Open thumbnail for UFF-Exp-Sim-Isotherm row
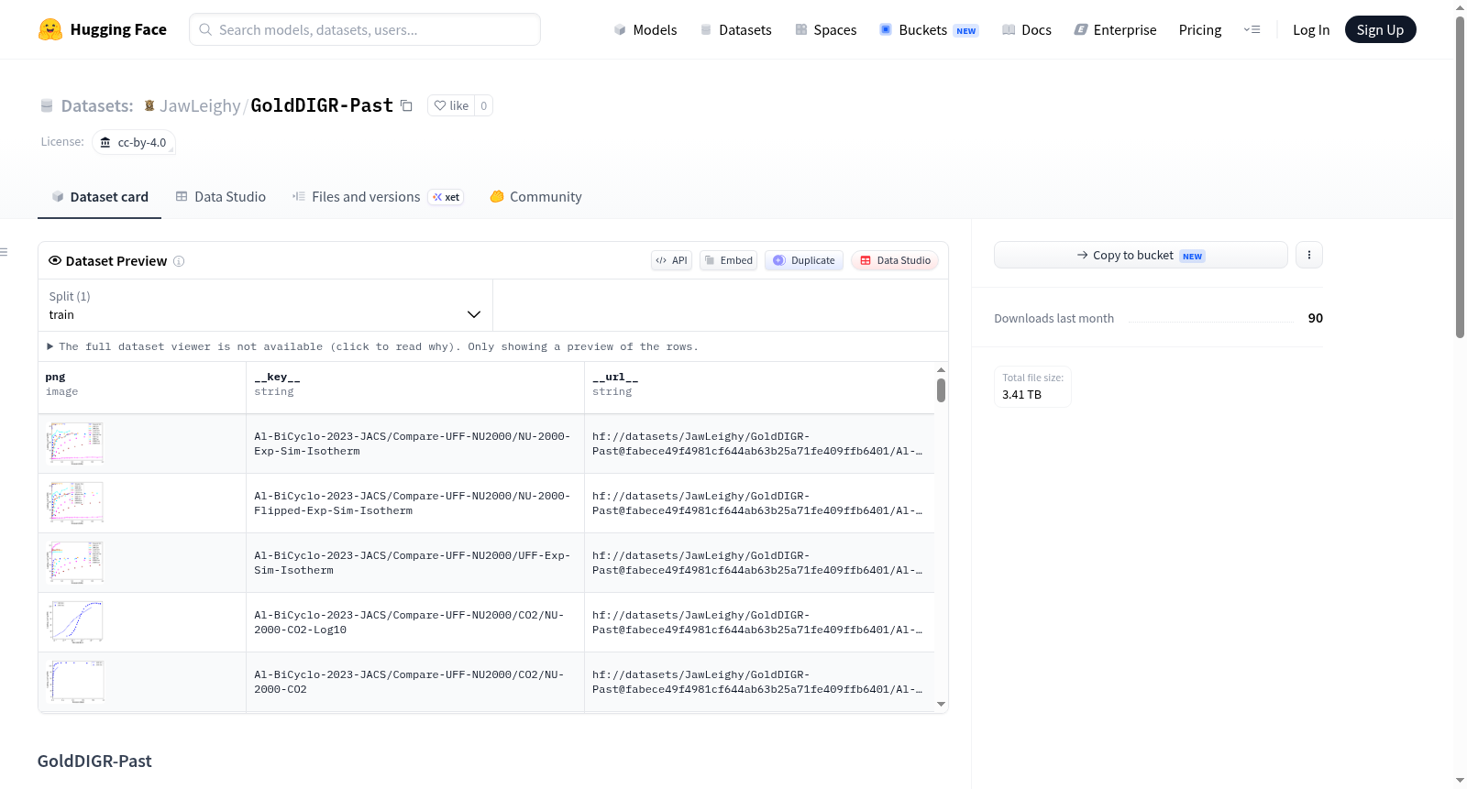The width and height of the screenshot is (1467, 789). point(75,563)
